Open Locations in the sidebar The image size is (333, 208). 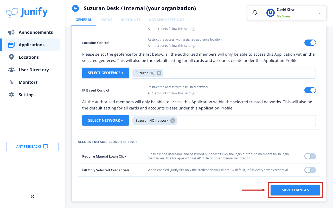pos(32,57)
